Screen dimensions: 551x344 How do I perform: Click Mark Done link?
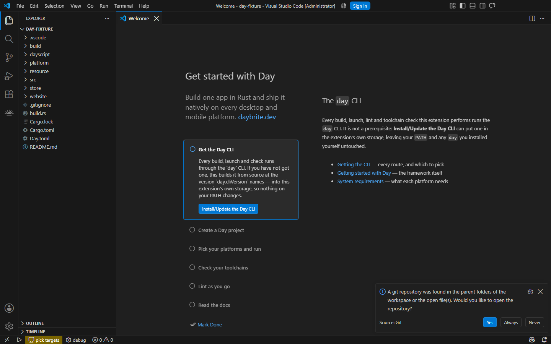tap(210, 325)
